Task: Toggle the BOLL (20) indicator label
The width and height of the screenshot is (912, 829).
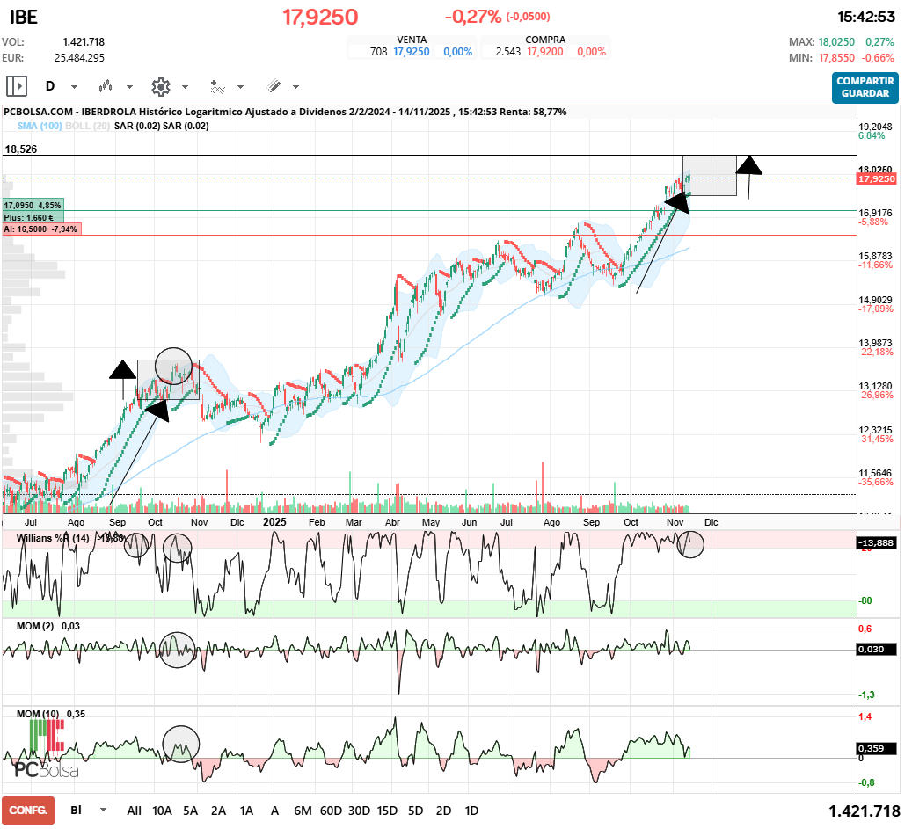Action: tap(87, 127)
